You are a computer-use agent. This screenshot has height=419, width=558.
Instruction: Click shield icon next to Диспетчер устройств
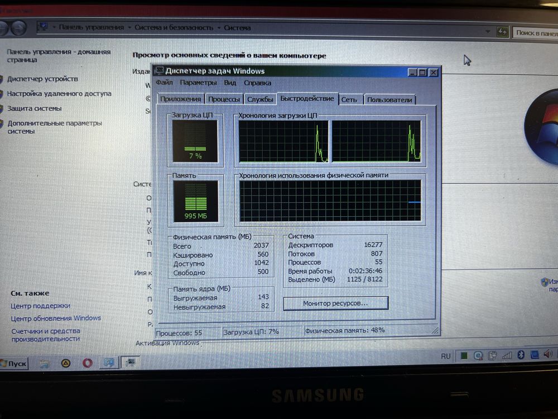point(2,79)
